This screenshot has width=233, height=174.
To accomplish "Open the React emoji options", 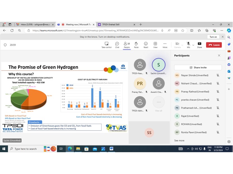I will point(146,45).
